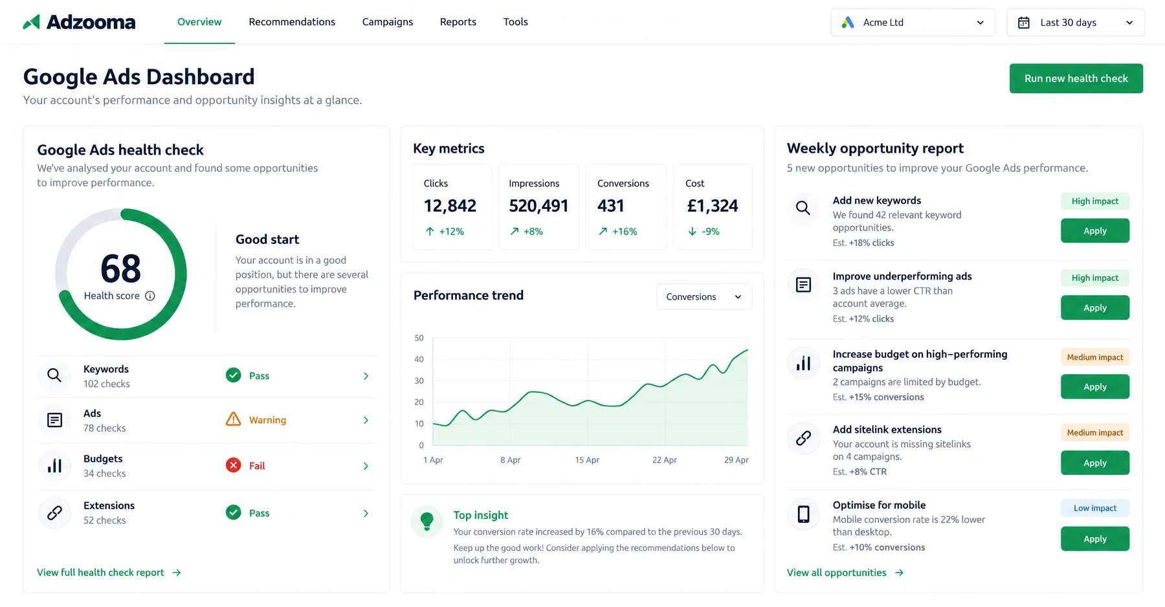Screen dimensions: 1165x607
Task: Open the Acme Ltd account dropdown
Action: click(913, 23)
